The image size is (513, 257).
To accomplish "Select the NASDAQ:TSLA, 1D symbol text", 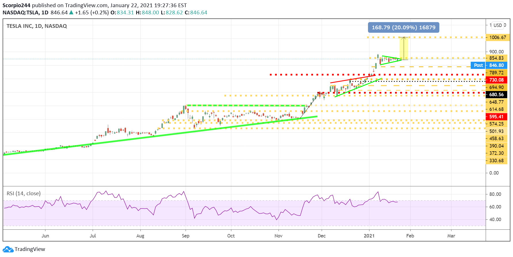I will pos(26,13).
